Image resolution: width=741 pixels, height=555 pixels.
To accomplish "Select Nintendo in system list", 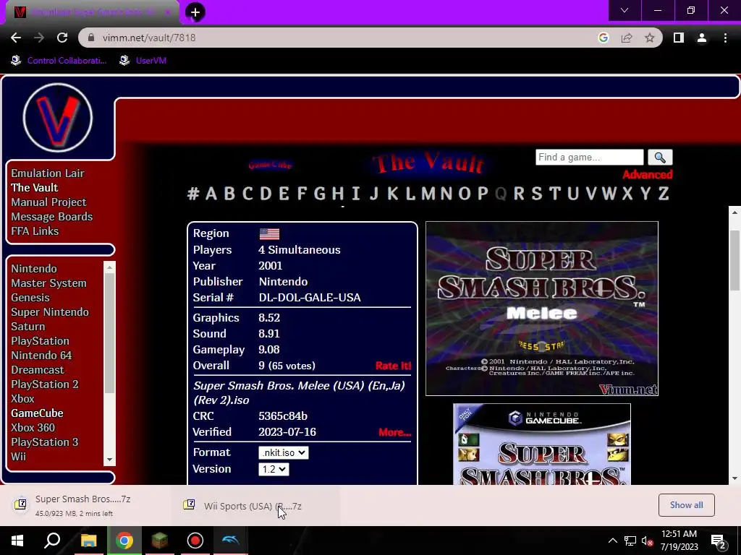I will 34,269.
